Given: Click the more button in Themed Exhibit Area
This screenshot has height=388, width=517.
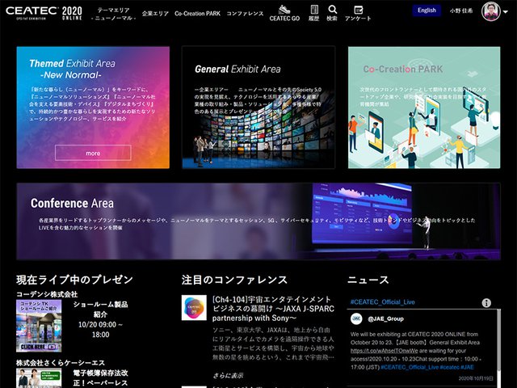Looking at the screenshot, I should click(x=93, y=153).
